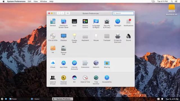The image size is (180, 101).
Task: Open Internet Accounts pane
Action: tap(74, 65)
